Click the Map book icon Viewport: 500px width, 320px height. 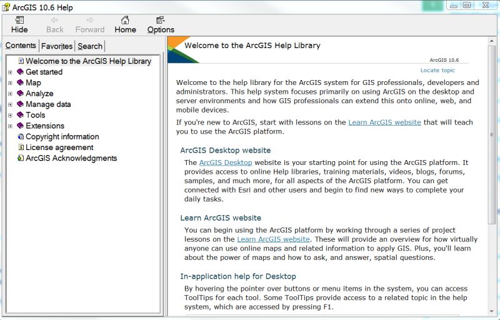21,82
